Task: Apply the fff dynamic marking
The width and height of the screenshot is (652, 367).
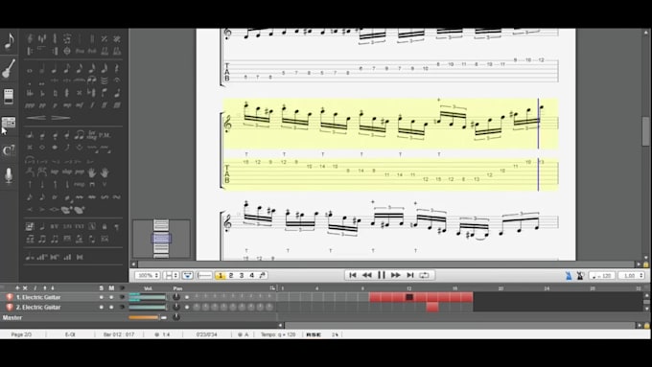Action: point(117,105)
